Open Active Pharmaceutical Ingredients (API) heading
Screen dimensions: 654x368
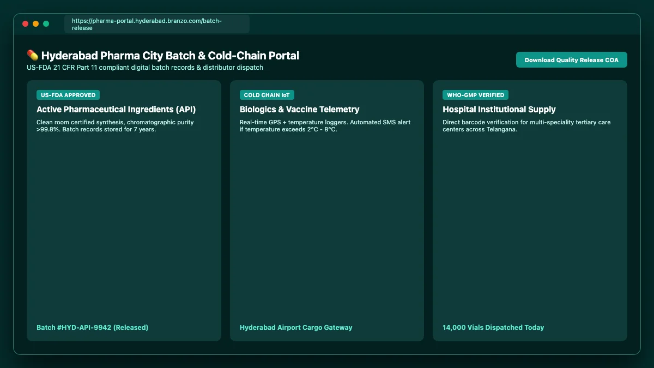[x=116, y=110]
